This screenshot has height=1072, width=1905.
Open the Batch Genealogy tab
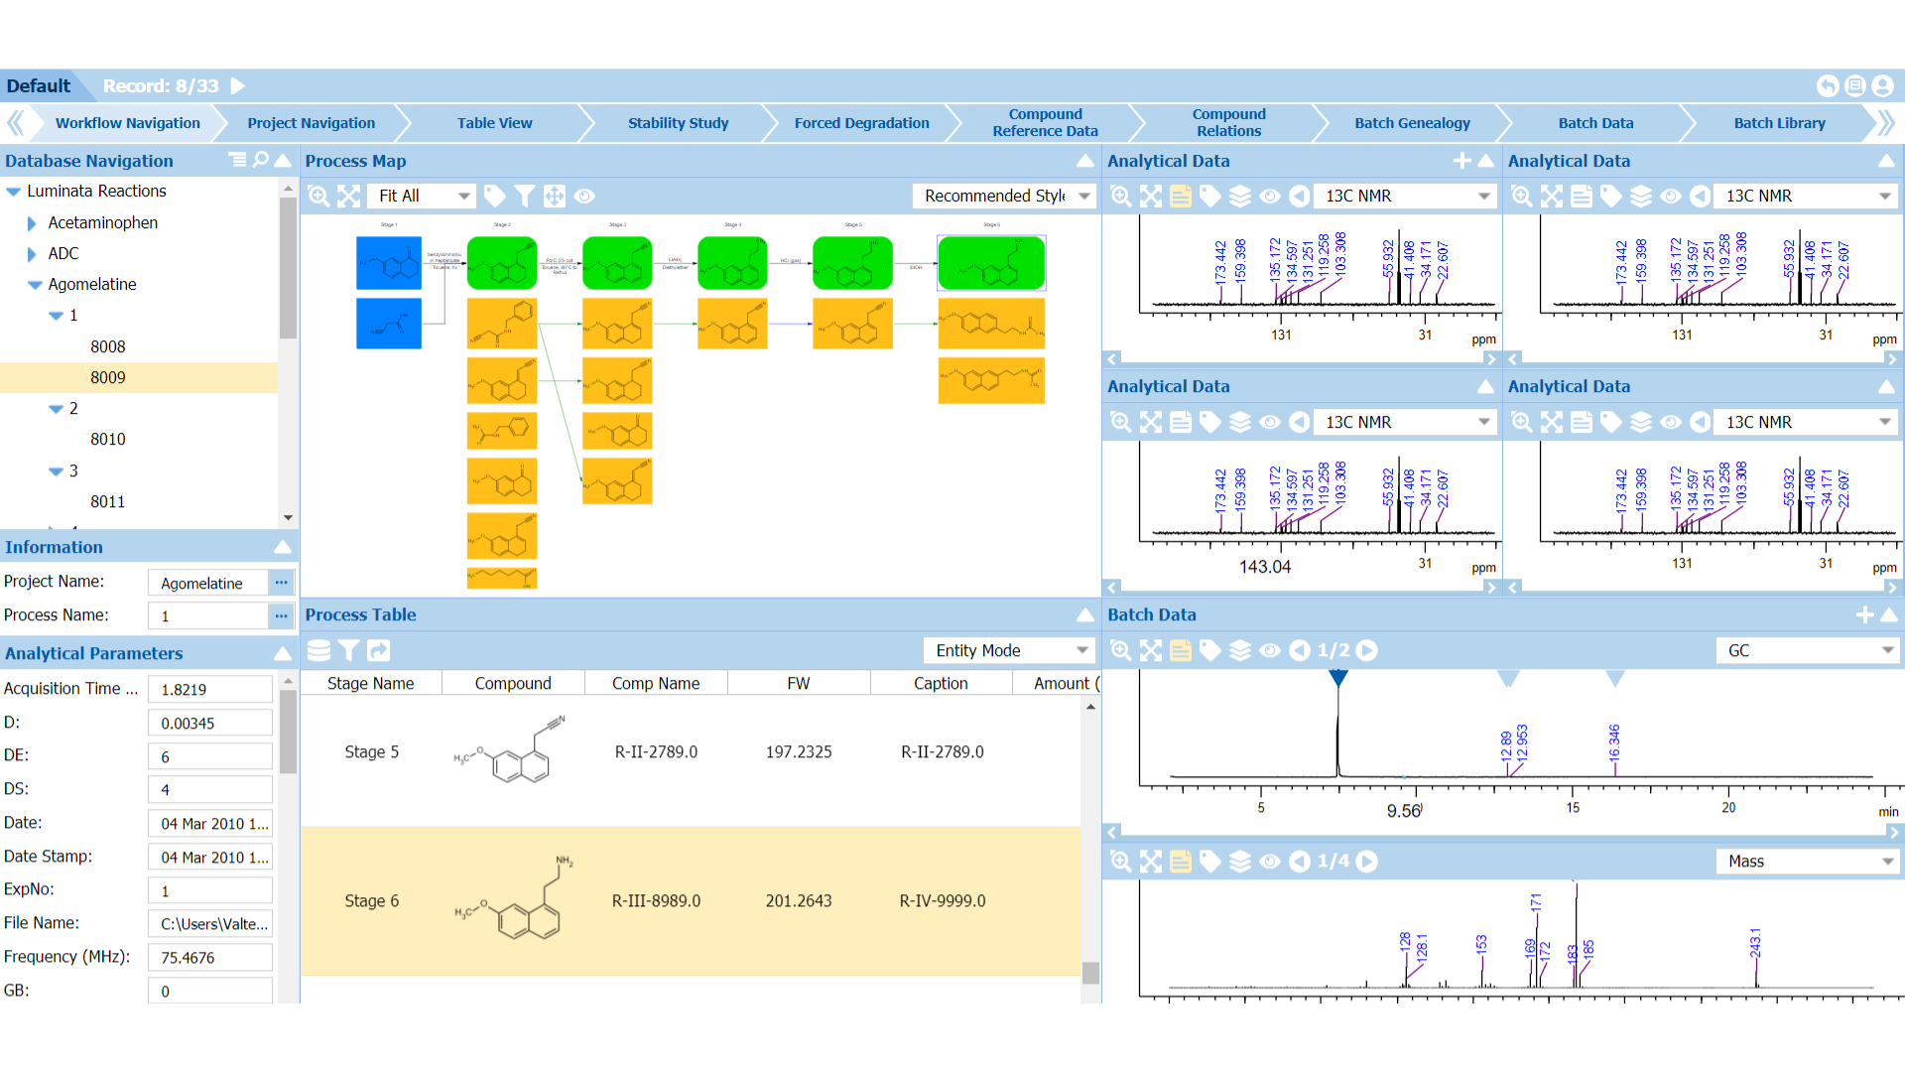pos(1412,123)
